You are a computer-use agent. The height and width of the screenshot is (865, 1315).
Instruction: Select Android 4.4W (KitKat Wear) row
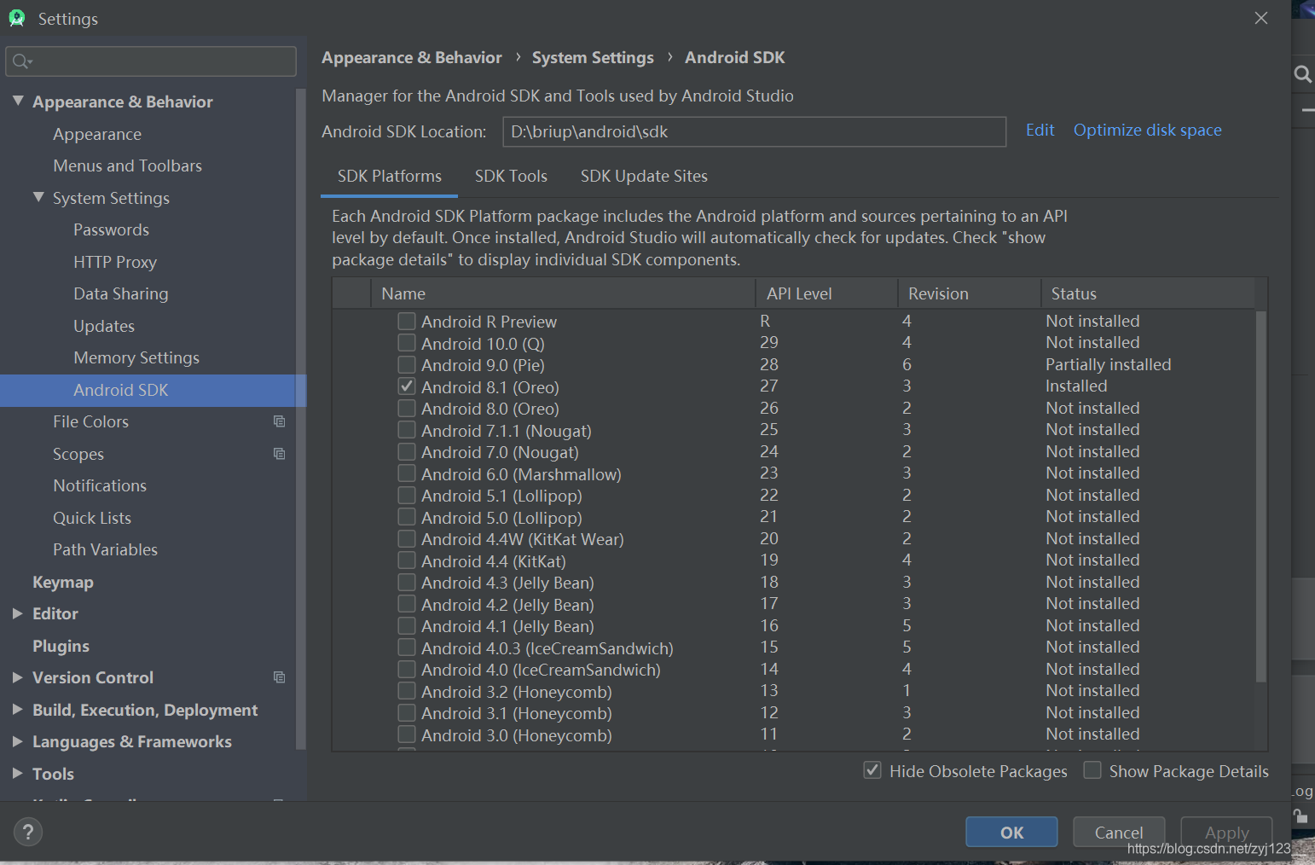point(793,539)
